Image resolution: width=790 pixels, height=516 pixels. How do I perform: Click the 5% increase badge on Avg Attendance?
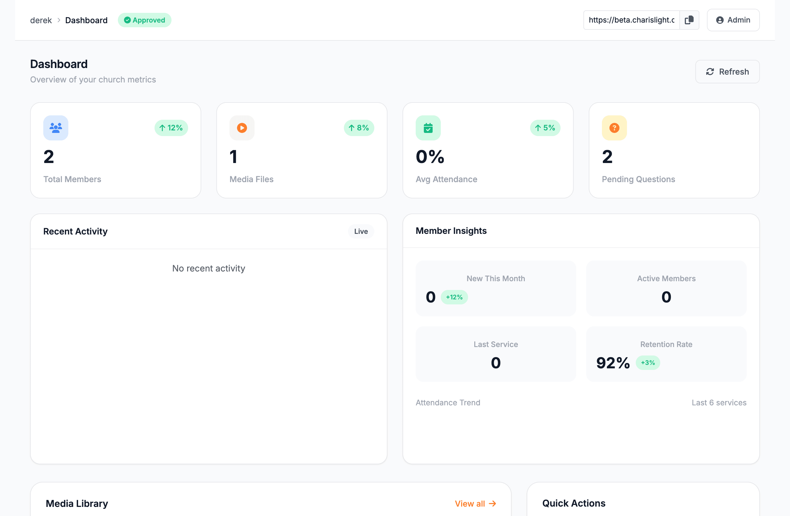click(545, 128)
